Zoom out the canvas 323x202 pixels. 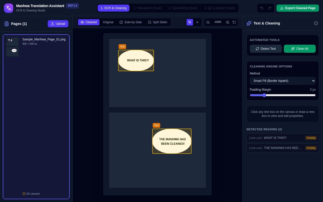tap(208, 22)
